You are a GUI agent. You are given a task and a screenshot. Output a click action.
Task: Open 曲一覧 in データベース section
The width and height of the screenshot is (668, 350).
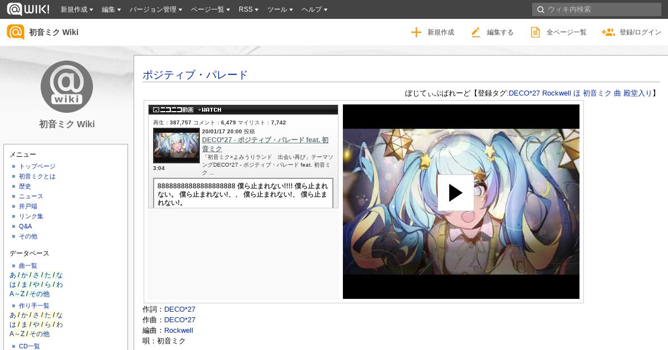pos(28,266)
